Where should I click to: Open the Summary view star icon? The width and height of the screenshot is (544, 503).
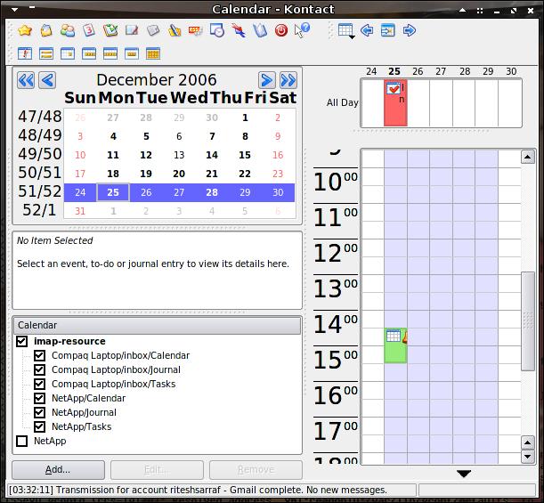pos(25,30)
